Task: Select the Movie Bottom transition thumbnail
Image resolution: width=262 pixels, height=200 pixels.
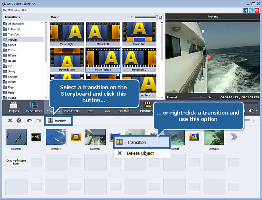Action: tap(67, 60)
